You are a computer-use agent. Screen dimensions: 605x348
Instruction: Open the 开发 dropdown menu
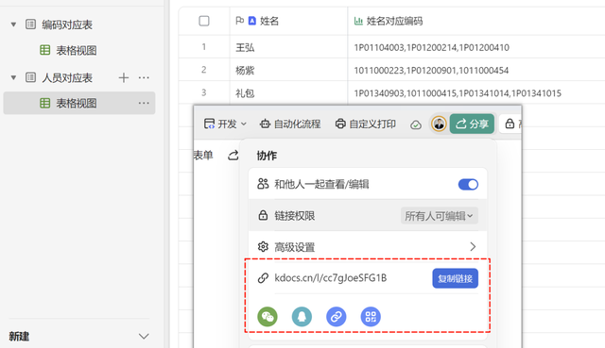[x=225, y=124]
